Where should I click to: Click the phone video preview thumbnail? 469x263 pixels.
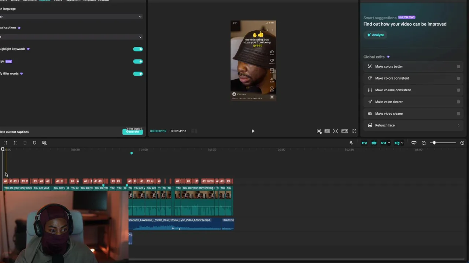coord(253,60)
